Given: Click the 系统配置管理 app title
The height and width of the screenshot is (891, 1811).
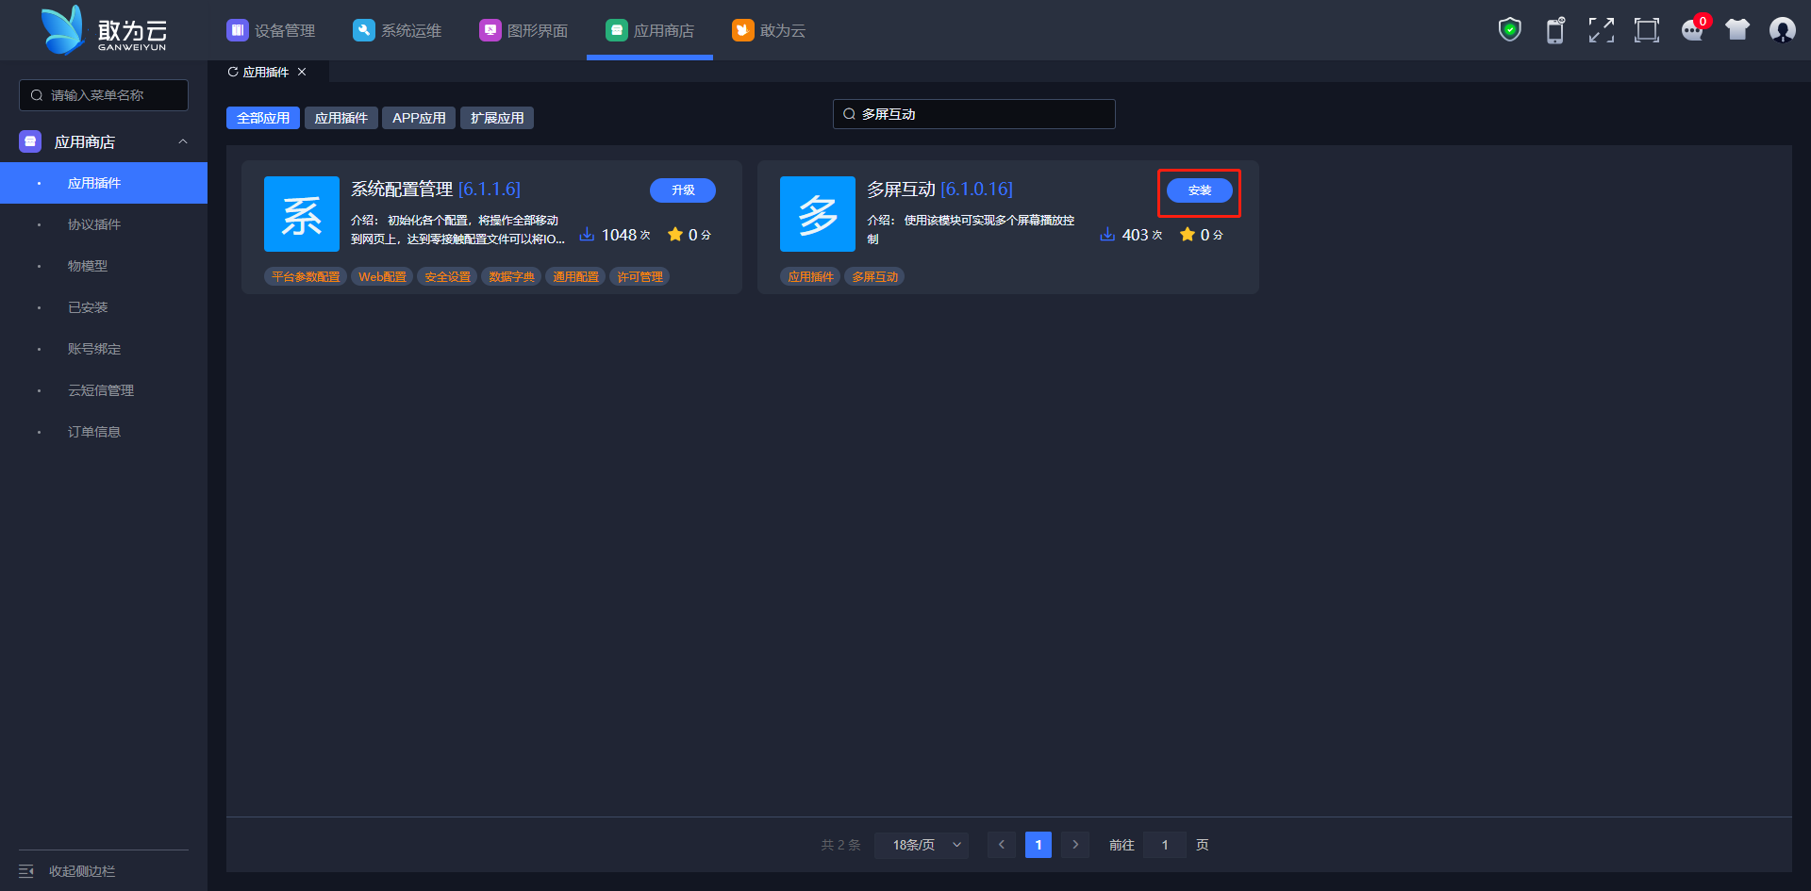Looking at the screenshot, I should [x=402, y=190].
